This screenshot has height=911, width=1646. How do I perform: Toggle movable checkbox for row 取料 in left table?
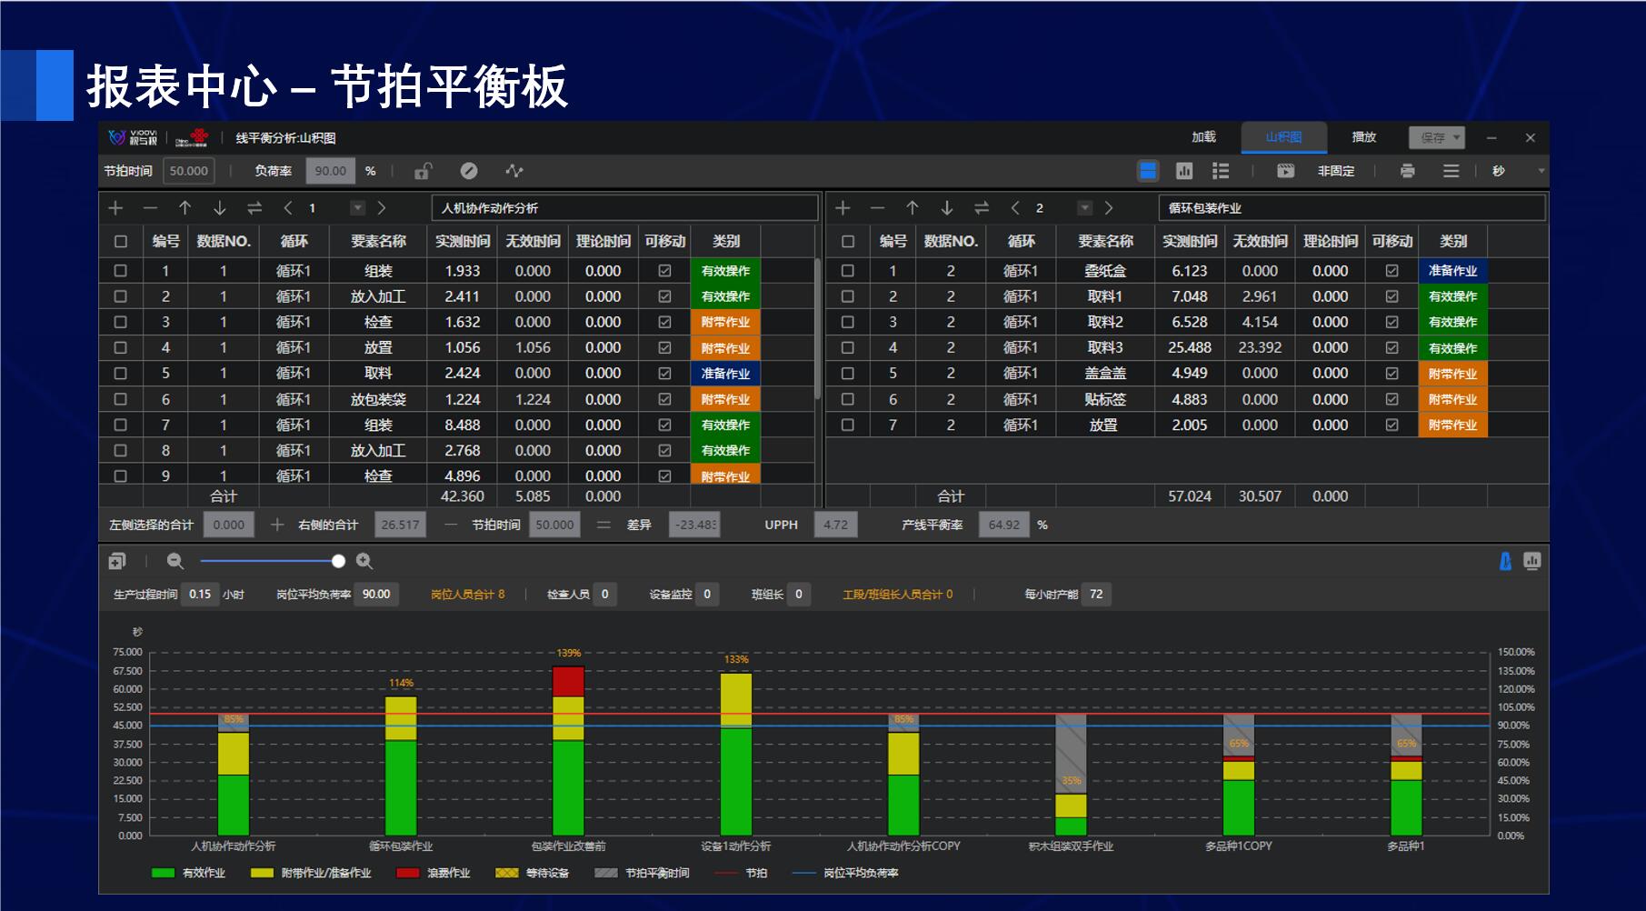coord(664,374)
